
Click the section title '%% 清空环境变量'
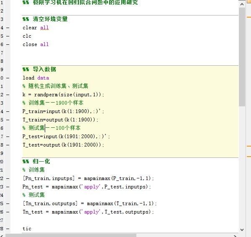[x=45, y=19]
